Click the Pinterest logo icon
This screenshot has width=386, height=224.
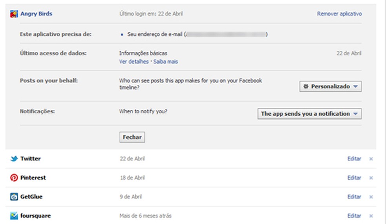point(14,178)
